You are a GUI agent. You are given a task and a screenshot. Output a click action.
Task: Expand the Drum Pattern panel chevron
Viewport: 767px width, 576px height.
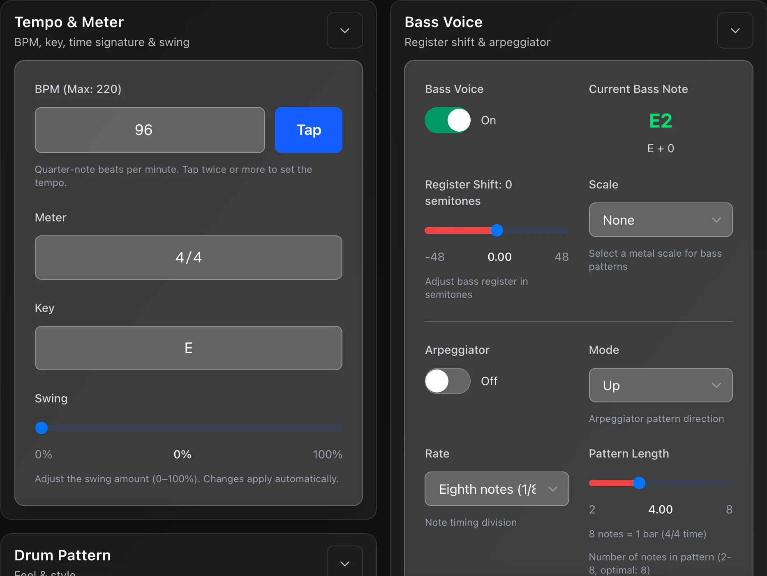344,563
